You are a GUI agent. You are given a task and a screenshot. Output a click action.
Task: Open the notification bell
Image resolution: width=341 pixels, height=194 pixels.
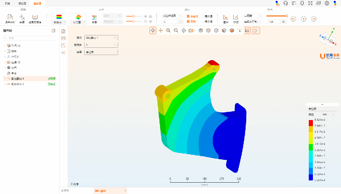[302, 3]
